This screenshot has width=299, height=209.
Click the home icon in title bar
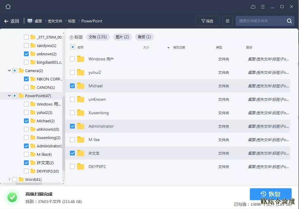[x=8, y=7]
